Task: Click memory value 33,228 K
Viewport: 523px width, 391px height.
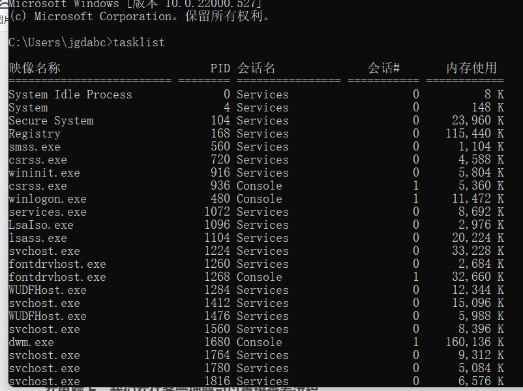Action: point(478,251)
